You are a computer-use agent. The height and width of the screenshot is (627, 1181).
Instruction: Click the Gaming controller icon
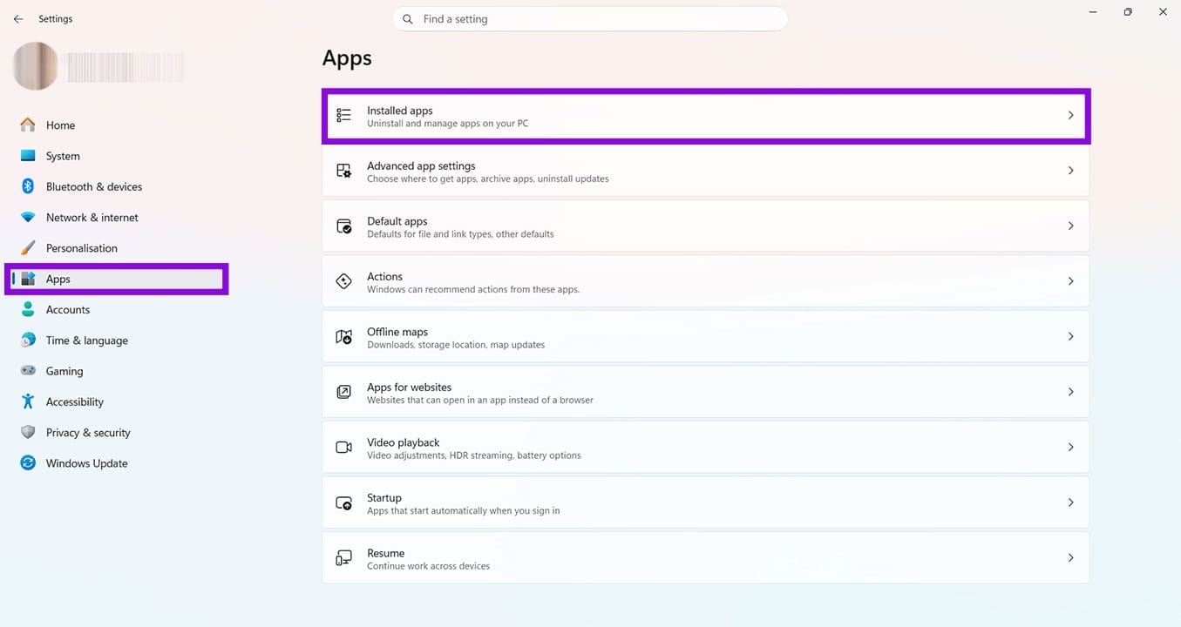pos(28,370)
